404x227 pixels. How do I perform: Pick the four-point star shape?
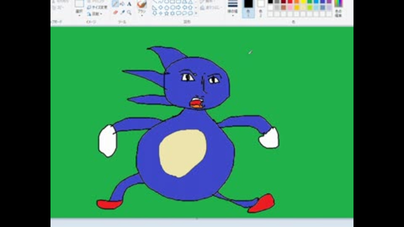[x=160, y=13]
